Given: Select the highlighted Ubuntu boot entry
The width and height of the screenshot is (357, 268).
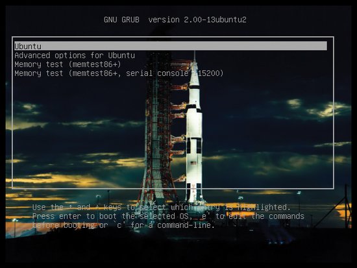Looking at the screenshot, I should [171, 46].
